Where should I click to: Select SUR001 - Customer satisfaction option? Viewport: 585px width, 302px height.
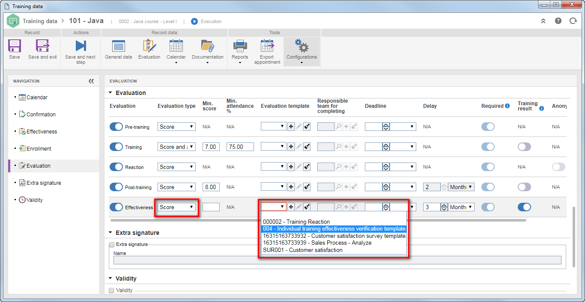[x=334, y=250]
